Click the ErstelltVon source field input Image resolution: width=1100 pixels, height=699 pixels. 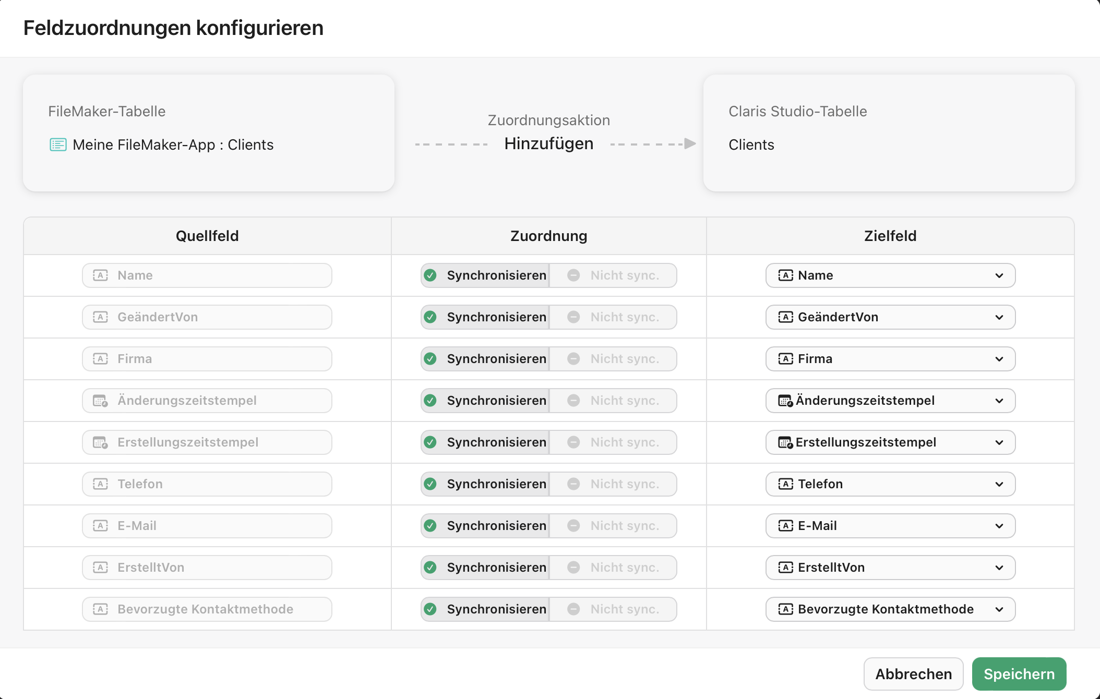[x=207, y=567]
